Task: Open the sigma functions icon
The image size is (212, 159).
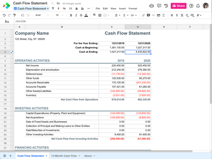Action: click(x=164, y=15)
